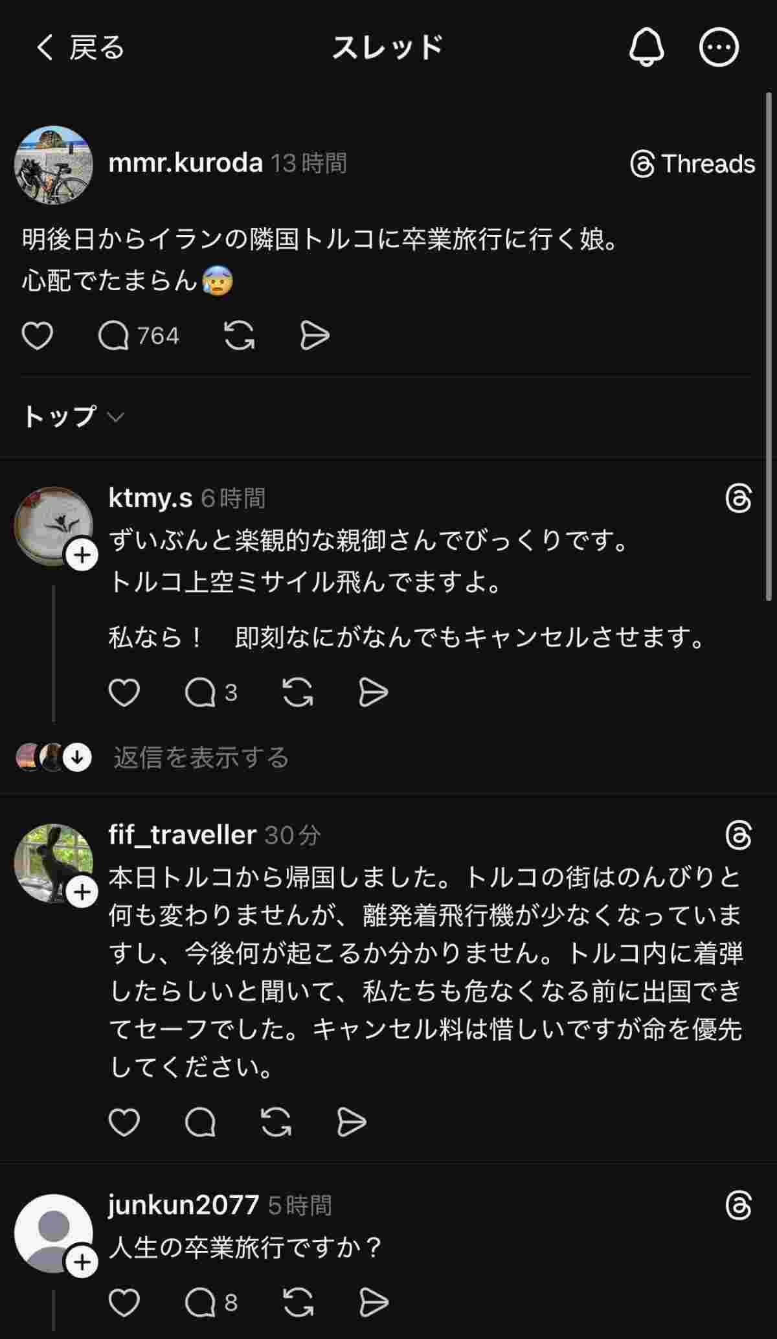Screen dimensions: 777x1339
Task: Open junkun2077's profile avatar
Action: tap(53, 1233)
